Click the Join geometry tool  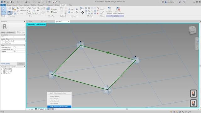click(x=70, y=12)
